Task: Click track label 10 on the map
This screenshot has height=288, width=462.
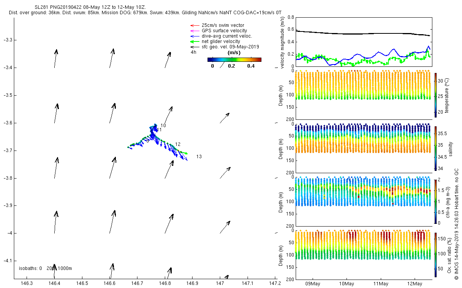Action: click(x=163, y=126)
